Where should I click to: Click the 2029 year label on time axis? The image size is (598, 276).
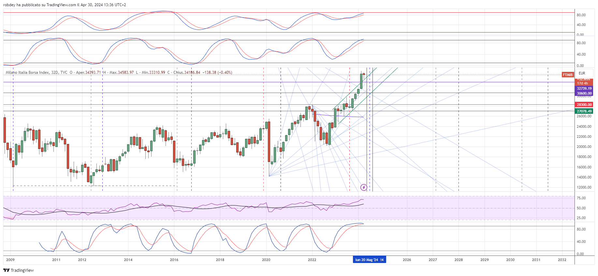point(484,260)
